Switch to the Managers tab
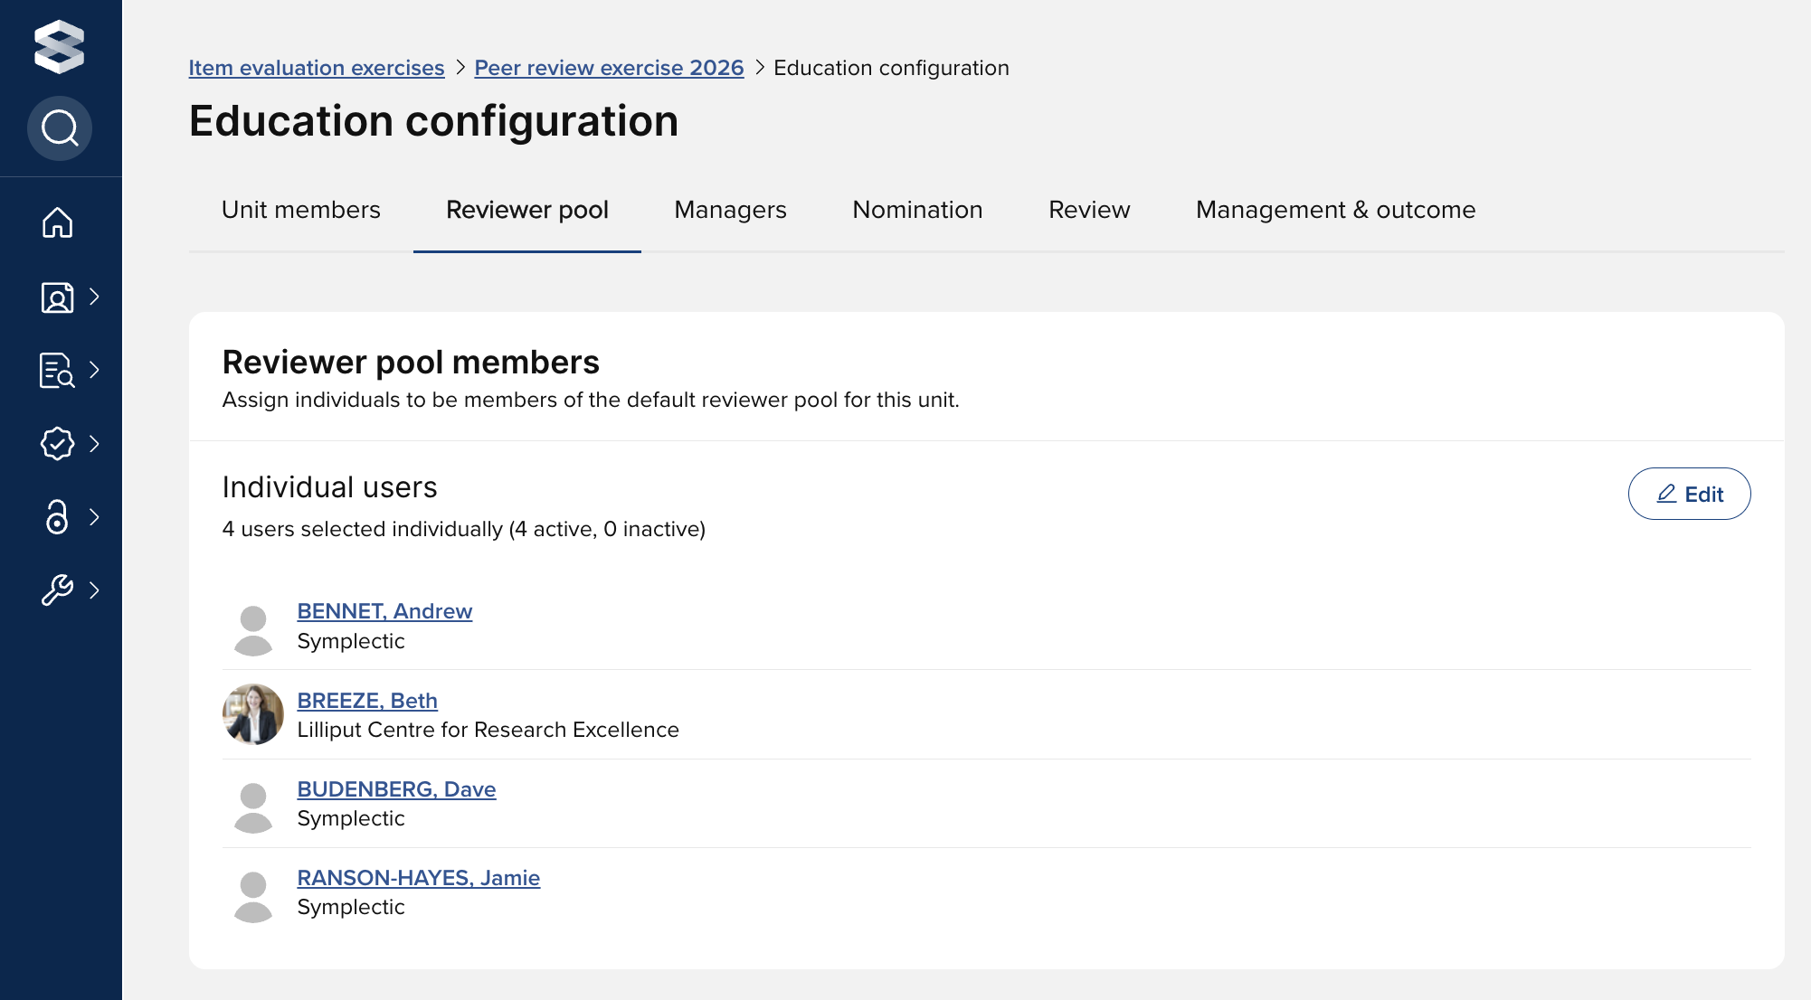Image resolution: width=1811 pixels, height=1000 pixels. [730, 210]
